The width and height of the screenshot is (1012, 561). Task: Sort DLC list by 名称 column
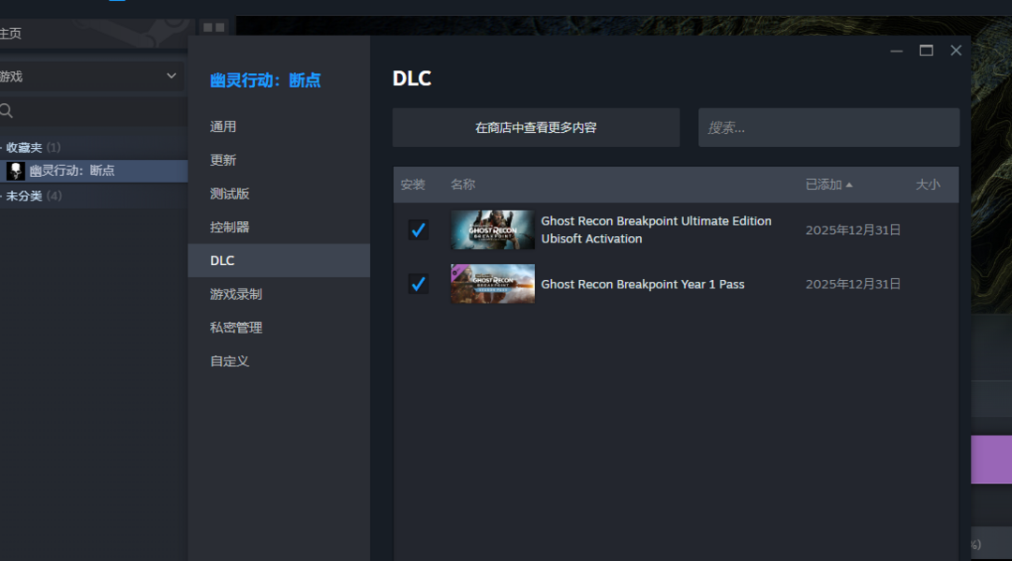463,185
